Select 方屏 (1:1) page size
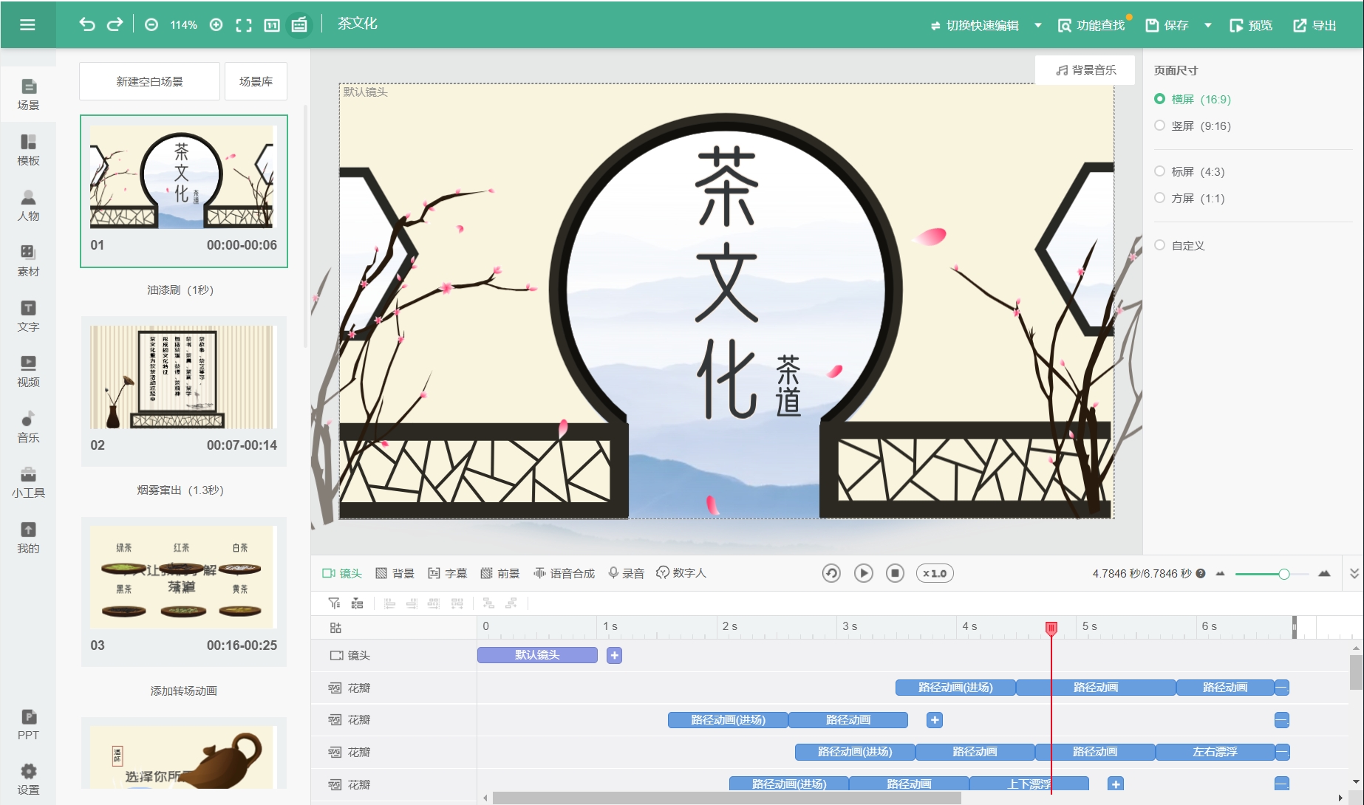The image size is (1364, 805). pyautogui.click(x=1190, y=198)
